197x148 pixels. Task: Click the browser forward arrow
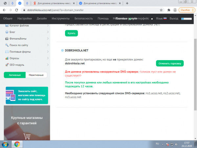pos(10,10)
